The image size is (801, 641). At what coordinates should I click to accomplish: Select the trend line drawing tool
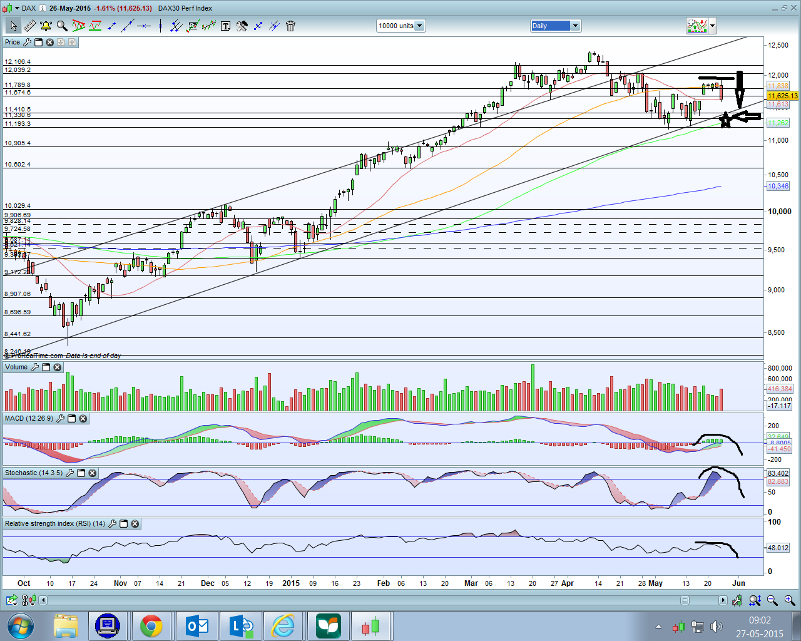(128, 26)
